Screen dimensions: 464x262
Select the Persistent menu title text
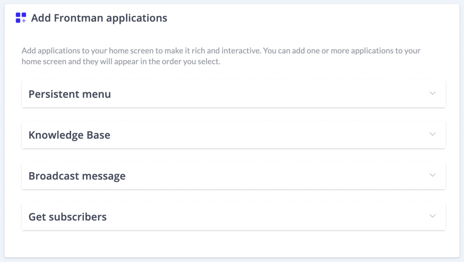(69, 94)
